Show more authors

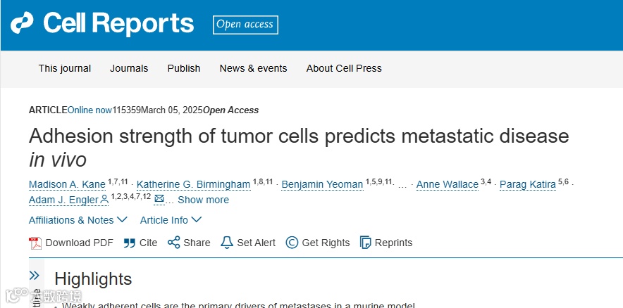[203, 200]
